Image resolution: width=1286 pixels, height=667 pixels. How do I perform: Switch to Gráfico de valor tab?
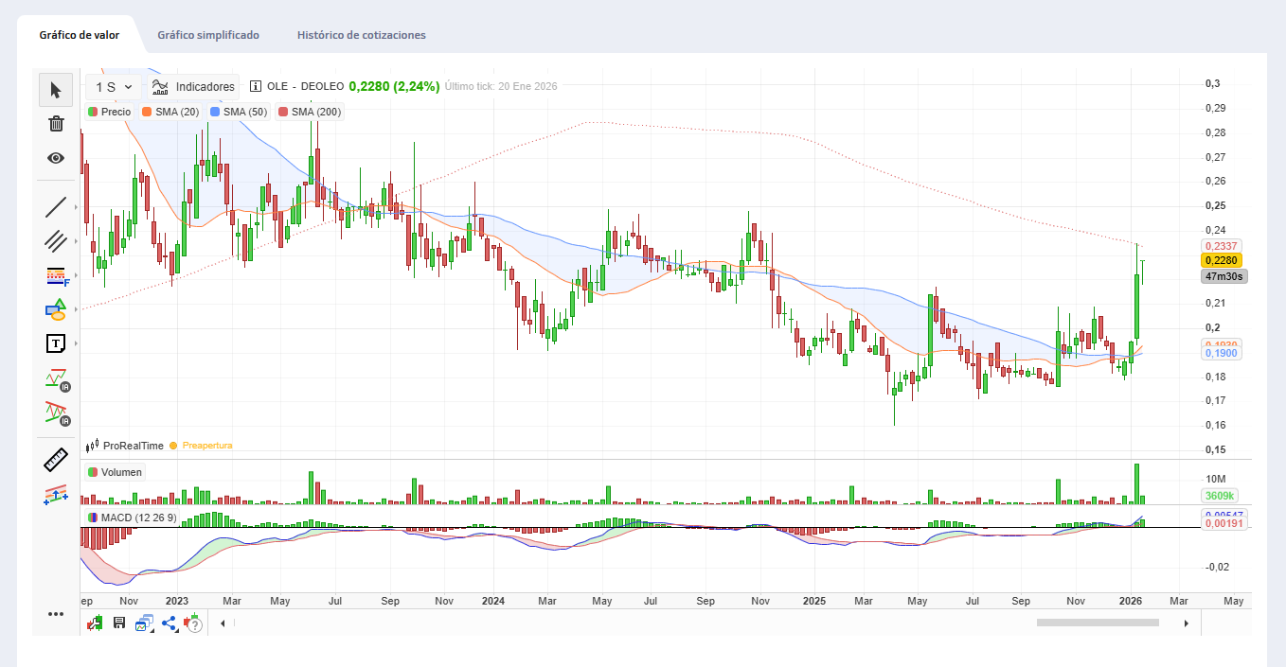(x=80, y=35)
